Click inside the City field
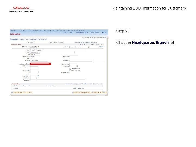196x147 pixels. pyautogui.click(x=35, y=54)
